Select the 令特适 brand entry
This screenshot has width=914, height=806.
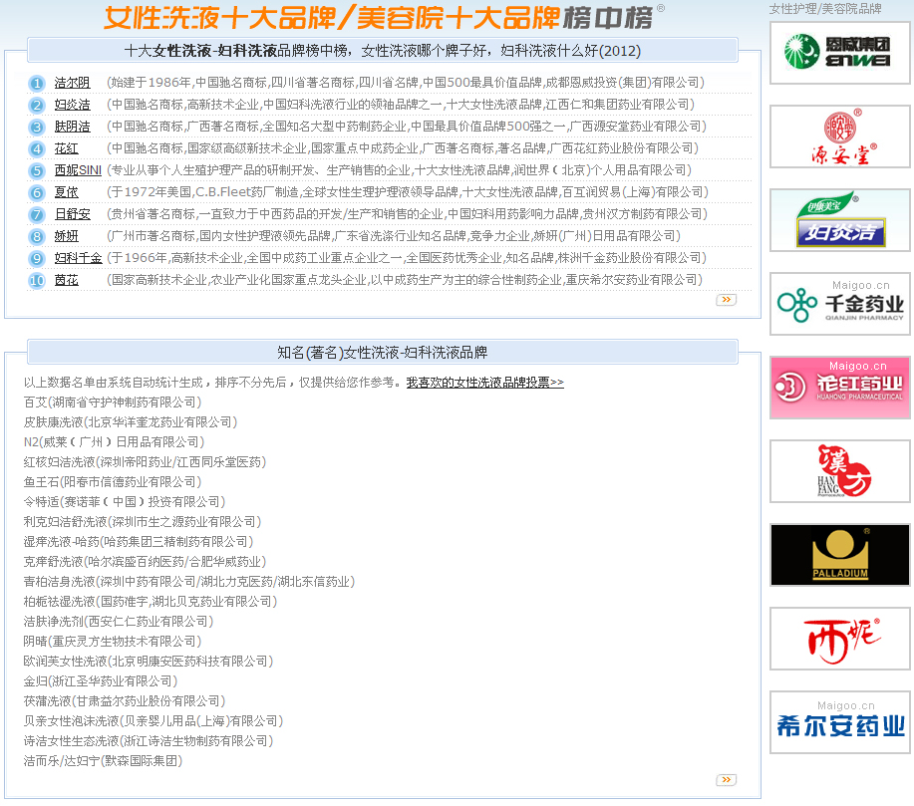pos(125,502)
